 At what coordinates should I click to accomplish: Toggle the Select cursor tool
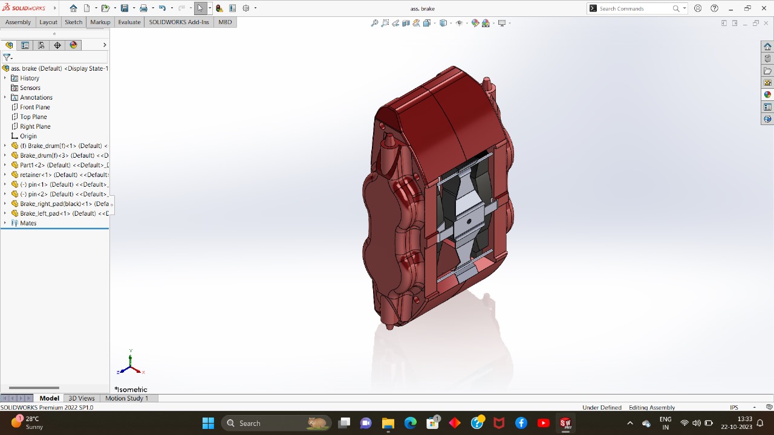coord(200,8)
